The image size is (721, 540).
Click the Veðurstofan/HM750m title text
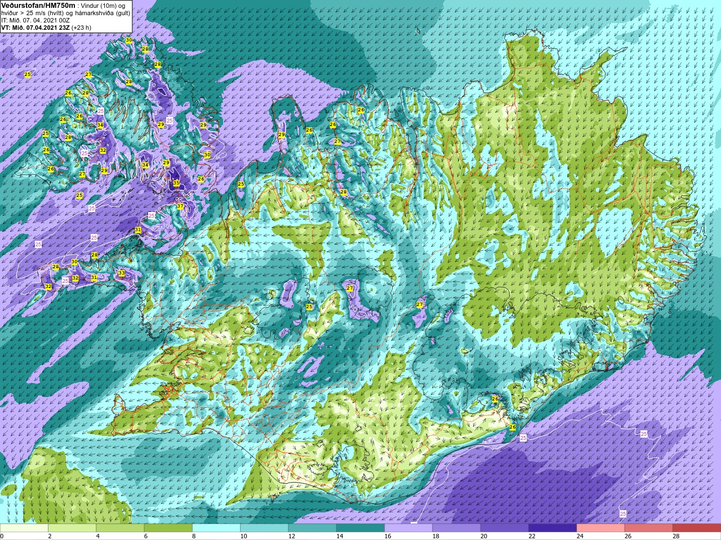tap(38, 4)
